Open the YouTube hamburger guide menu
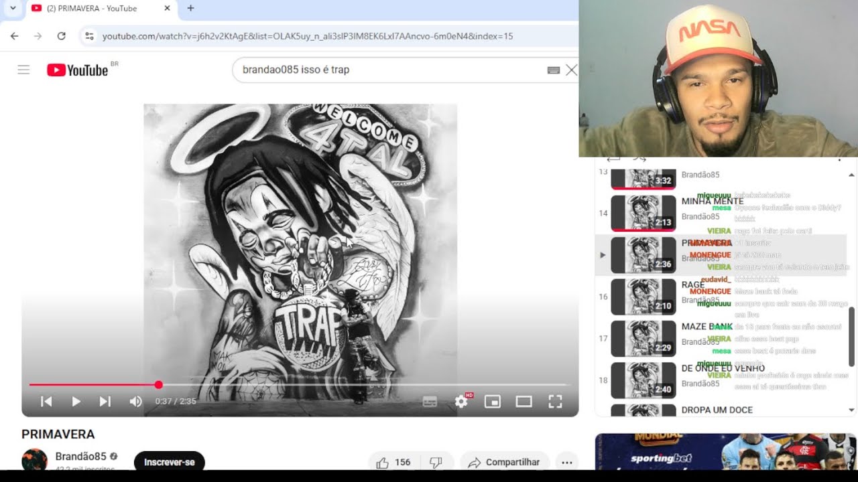The height and width of the screenshot is (482, 858). pyautogui.click(x=23, y=70)
